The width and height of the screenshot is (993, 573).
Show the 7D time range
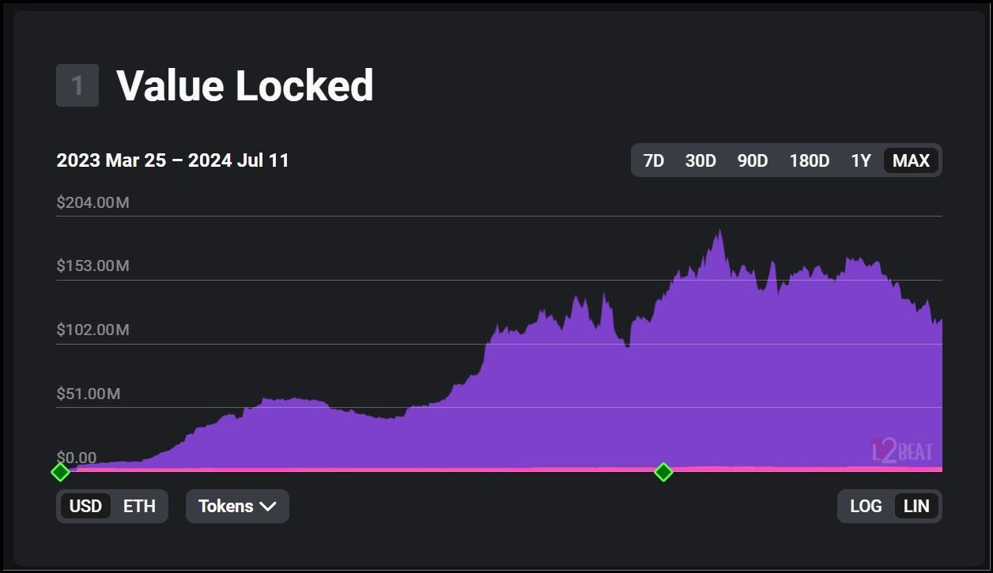pyautogui.click(x=654, y=160)
